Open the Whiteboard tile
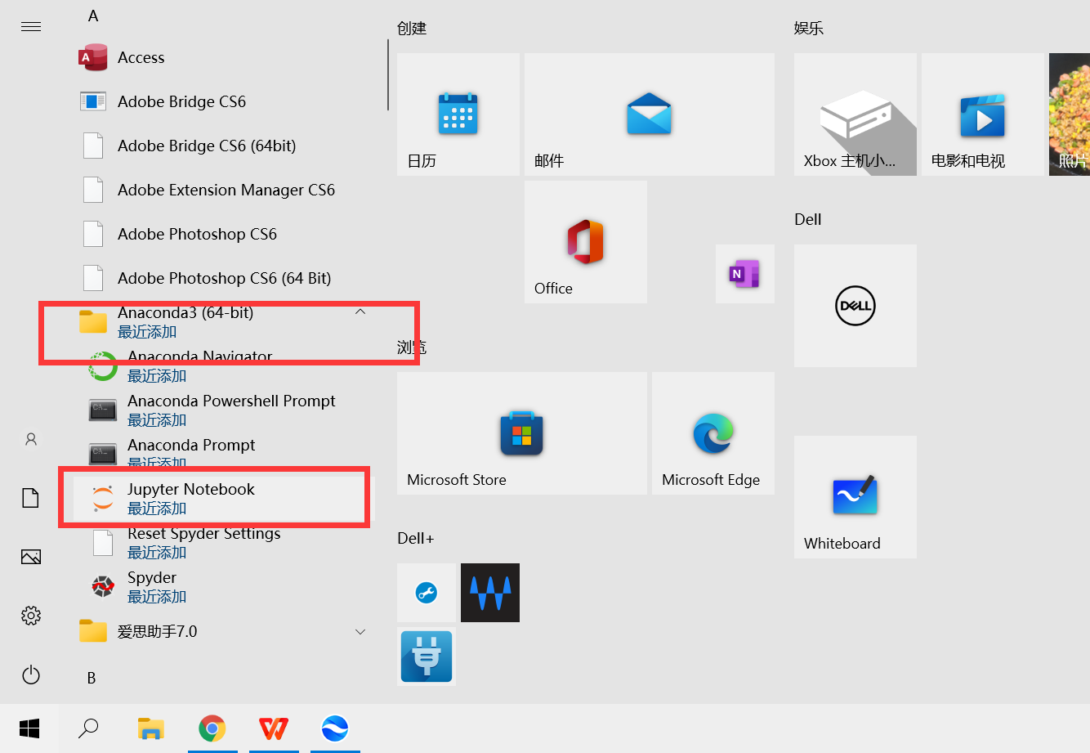The height and width of the screenshot is (753, 1090). click(855, 497)
